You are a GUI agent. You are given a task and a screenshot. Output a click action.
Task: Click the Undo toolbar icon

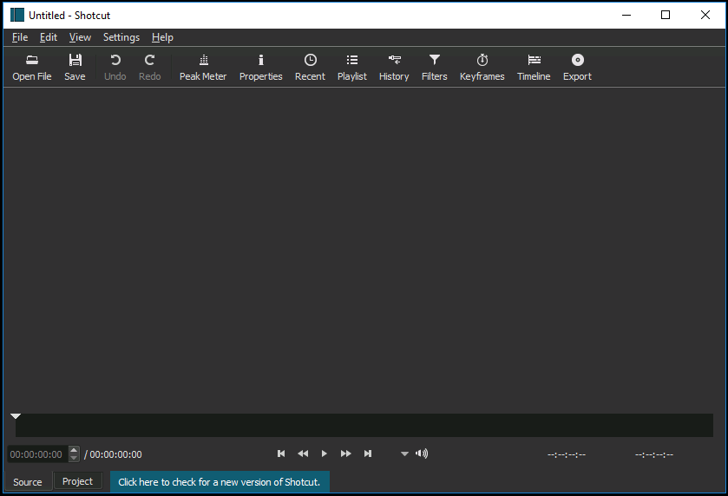pos(115,68)
